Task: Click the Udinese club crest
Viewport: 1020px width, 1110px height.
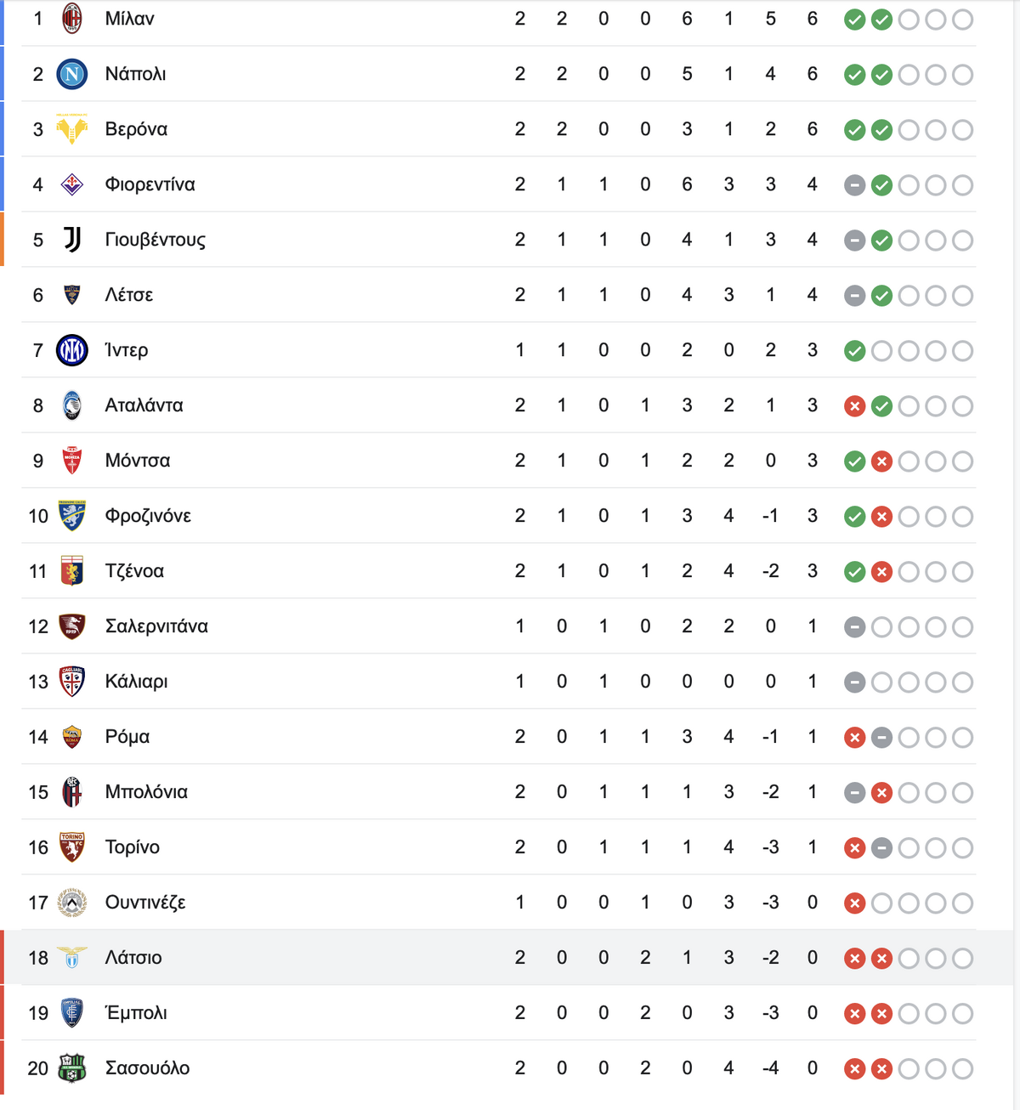Action: (x=72, y=903)
